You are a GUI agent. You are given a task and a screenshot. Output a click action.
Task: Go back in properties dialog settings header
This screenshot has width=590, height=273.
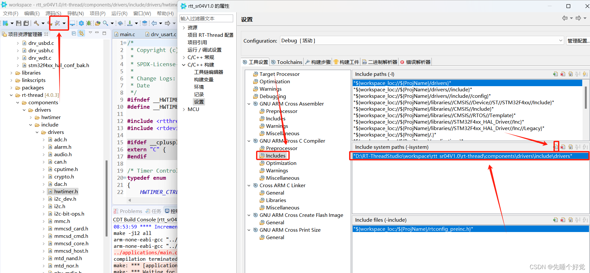565,18
